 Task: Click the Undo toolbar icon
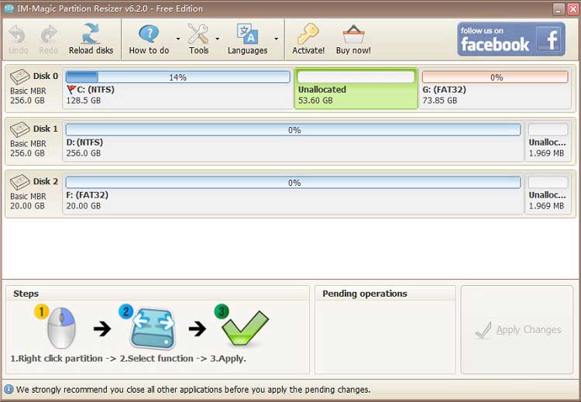pos(17,34)
